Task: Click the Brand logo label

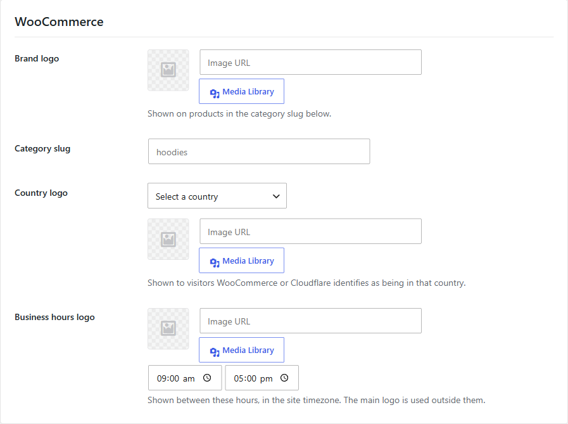Action: (37, 59)
